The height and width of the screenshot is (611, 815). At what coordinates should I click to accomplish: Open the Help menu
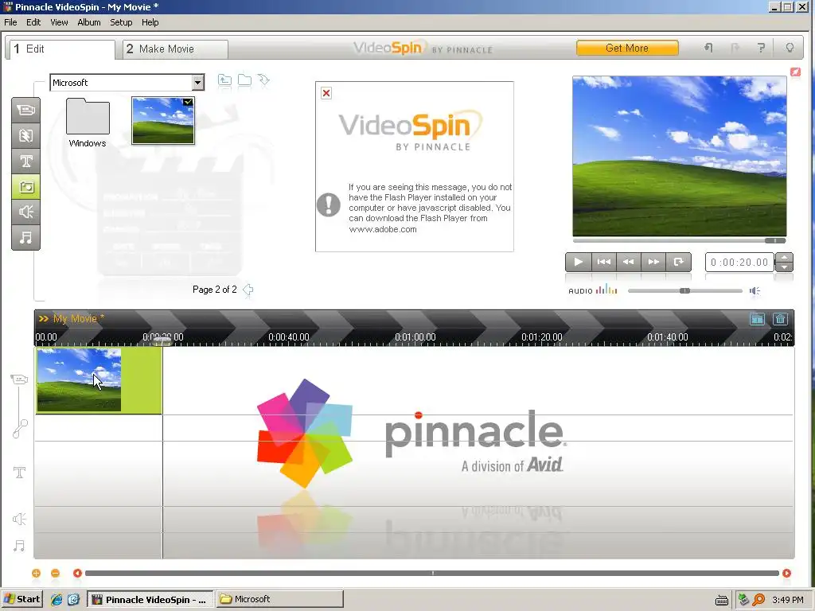pyautogui.click(x=150, y=22)
